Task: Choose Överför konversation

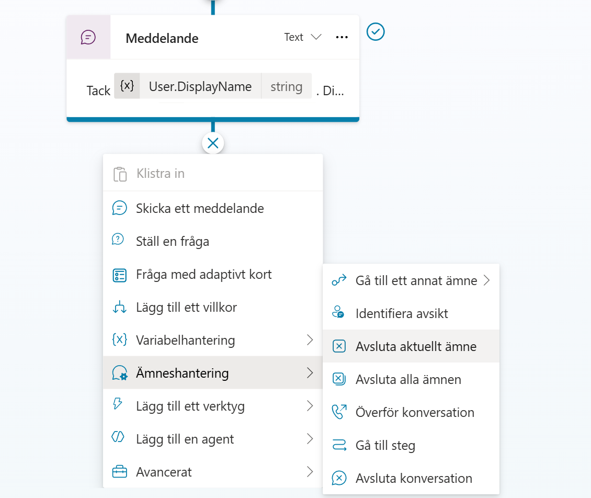Action: point(411,412)
